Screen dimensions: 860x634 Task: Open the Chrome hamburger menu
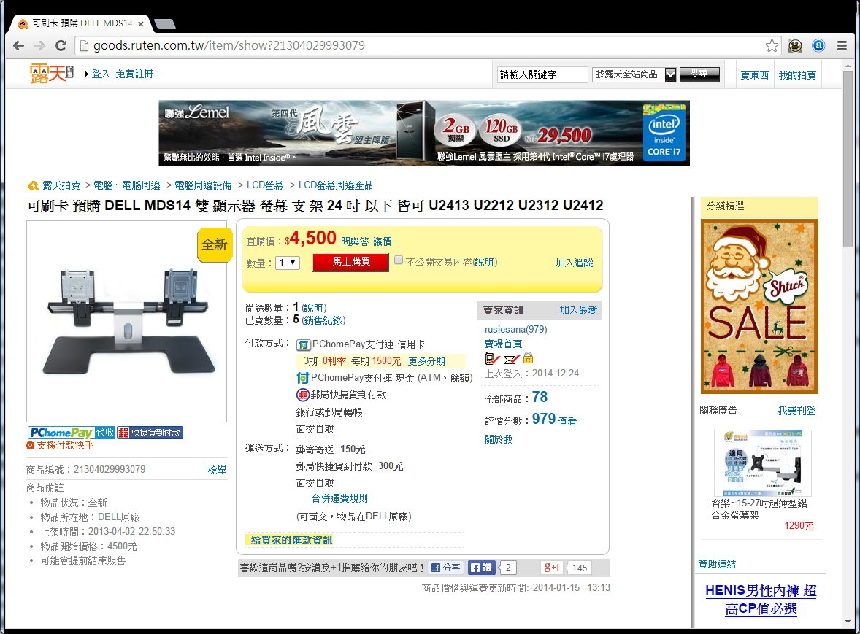point(842,45)
